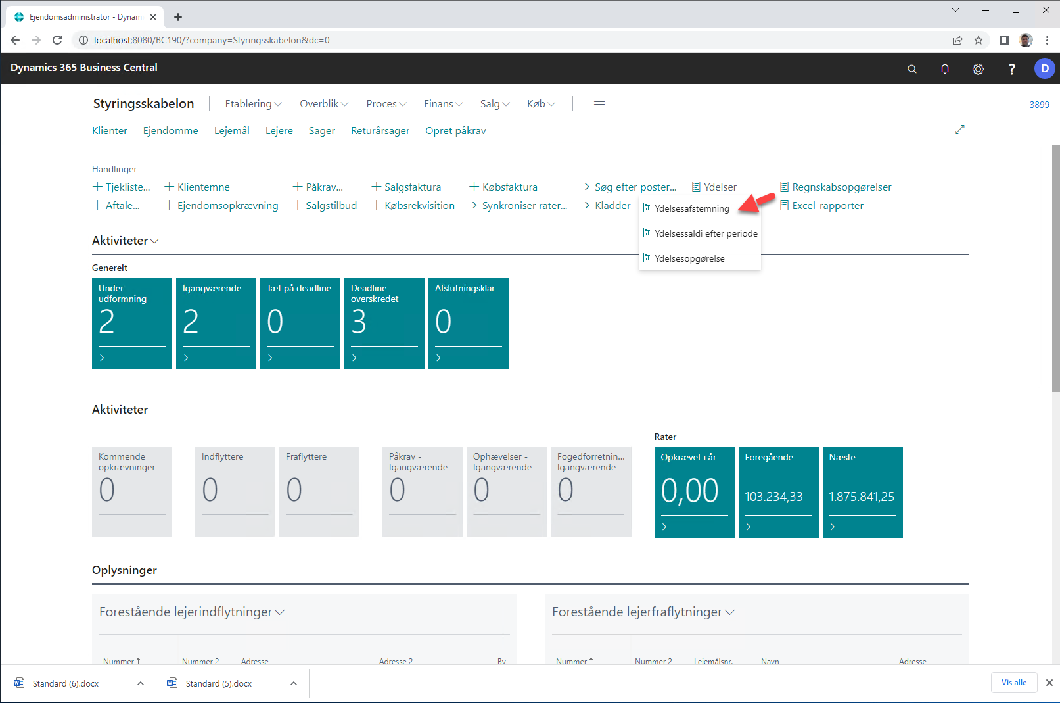Open the settings gear in Business Central header
Viewport: 1060px width, 703px height.
click(978, 68)
